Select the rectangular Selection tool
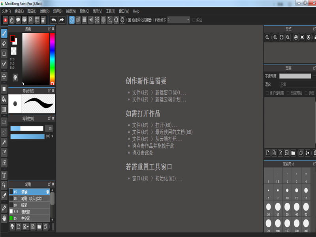This screenshot has width=316, height=237. tap(4, 122)
